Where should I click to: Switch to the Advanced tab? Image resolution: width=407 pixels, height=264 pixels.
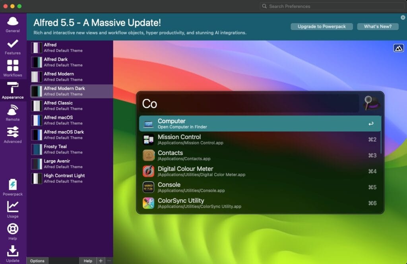coord(13,132)
